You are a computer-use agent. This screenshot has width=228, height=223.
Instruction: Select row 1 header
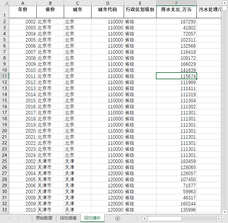pos(4,12)
